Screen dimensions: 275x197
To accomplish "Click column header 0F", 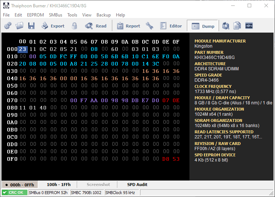I will (176, 42).
